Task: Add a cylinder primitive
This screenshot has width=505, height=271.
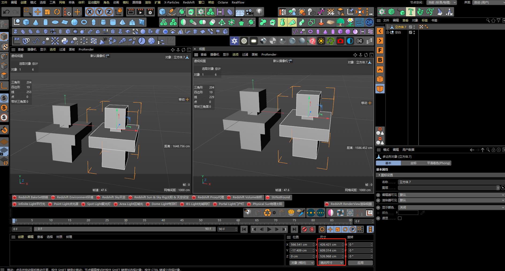Action: [x=45, y=22]
